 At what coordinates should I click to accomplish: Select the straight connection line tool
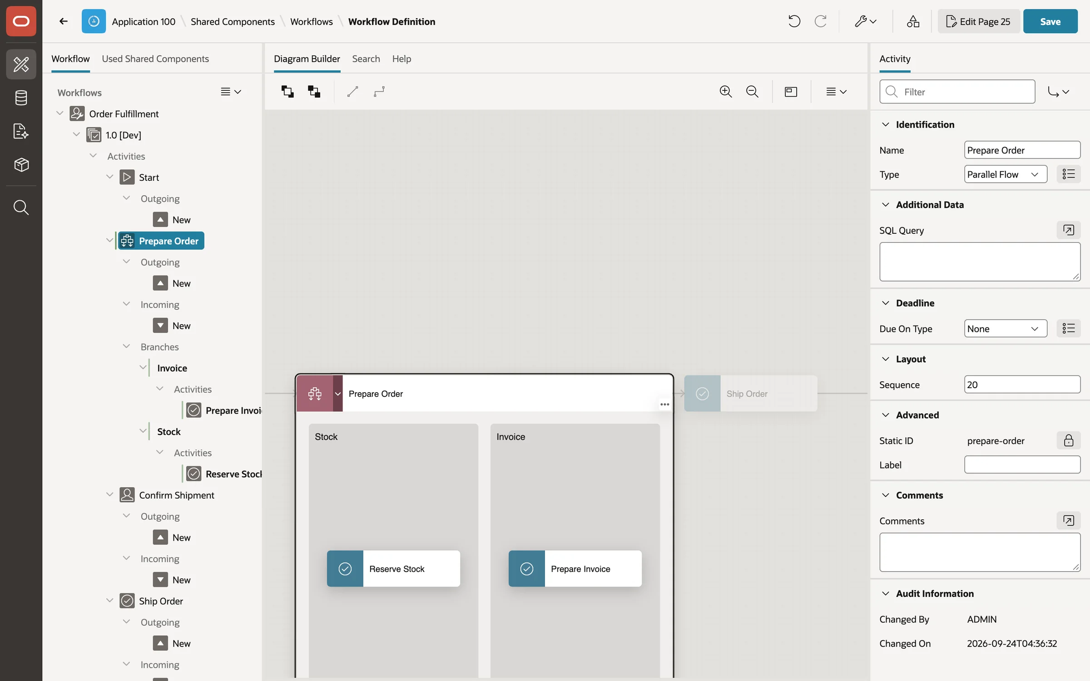352,92
